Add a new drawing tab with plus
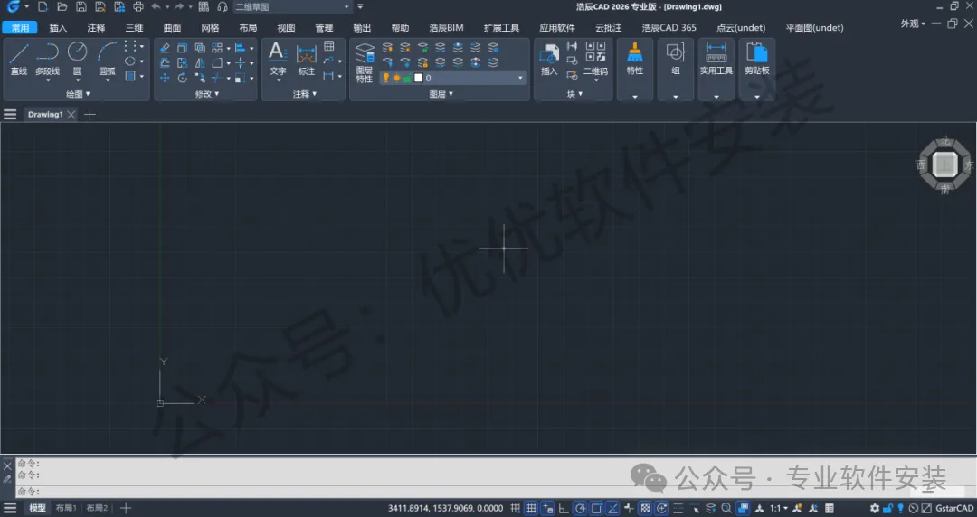 click(x=90, y=115)
